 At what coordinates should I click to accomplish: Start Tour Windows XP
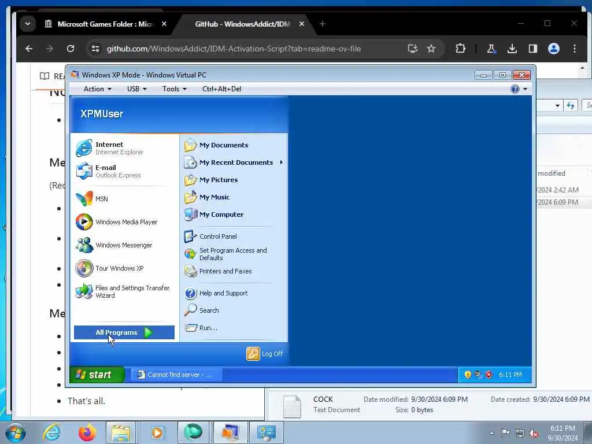pos(109,268)
